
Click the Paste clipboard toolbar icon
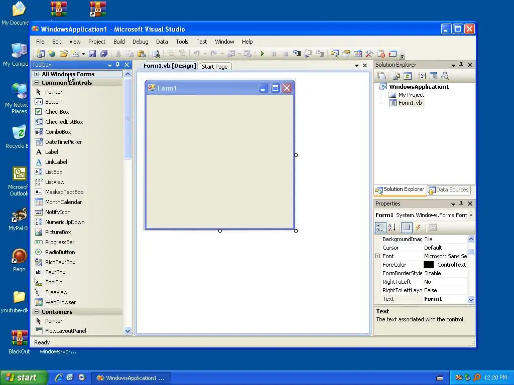pyautogui.click(x=141, y=54)
